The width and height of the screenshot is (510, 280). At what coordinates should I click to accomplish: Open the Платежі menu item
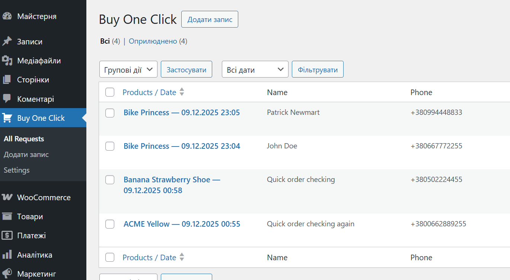[31, 236]
